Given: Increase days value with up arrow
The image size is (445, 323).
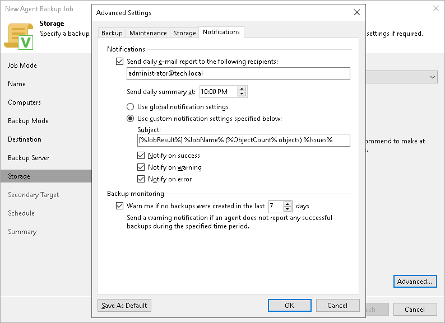Looking at the screenshot, I should point(288,204).
